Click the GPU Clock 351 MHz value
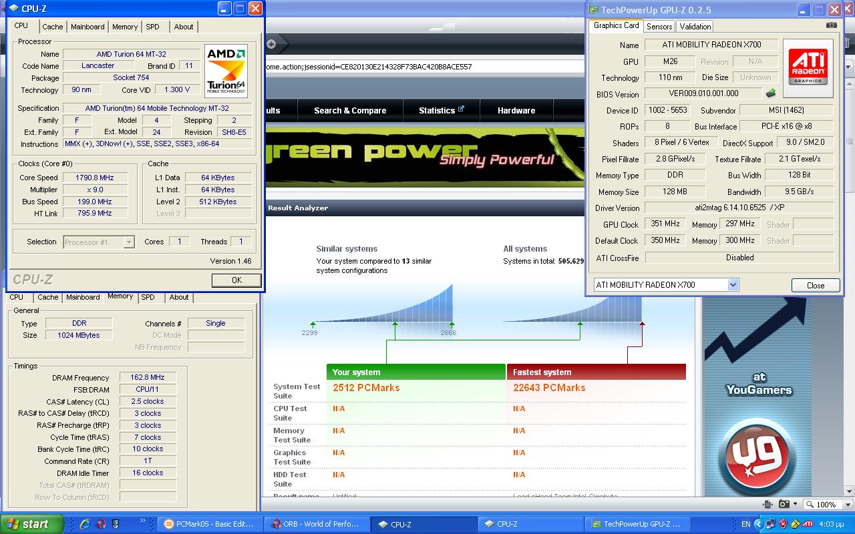Image resolution: width=855 pixels, height=534 pixels. (x=665, y=224)
